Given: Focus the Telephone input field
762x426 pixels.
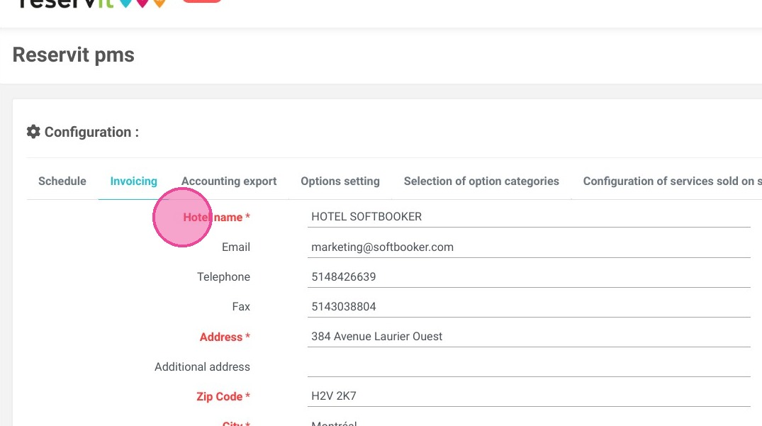Looking at the screenshot, I should [x=529, y=277].
